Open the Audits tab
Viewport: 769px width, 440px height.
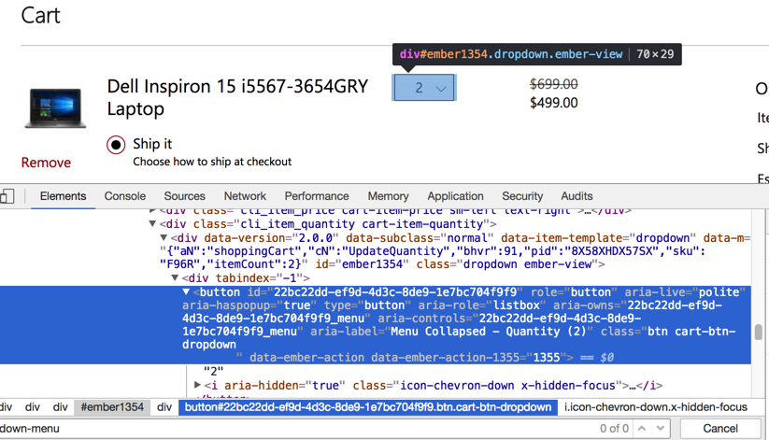(577, 196)
